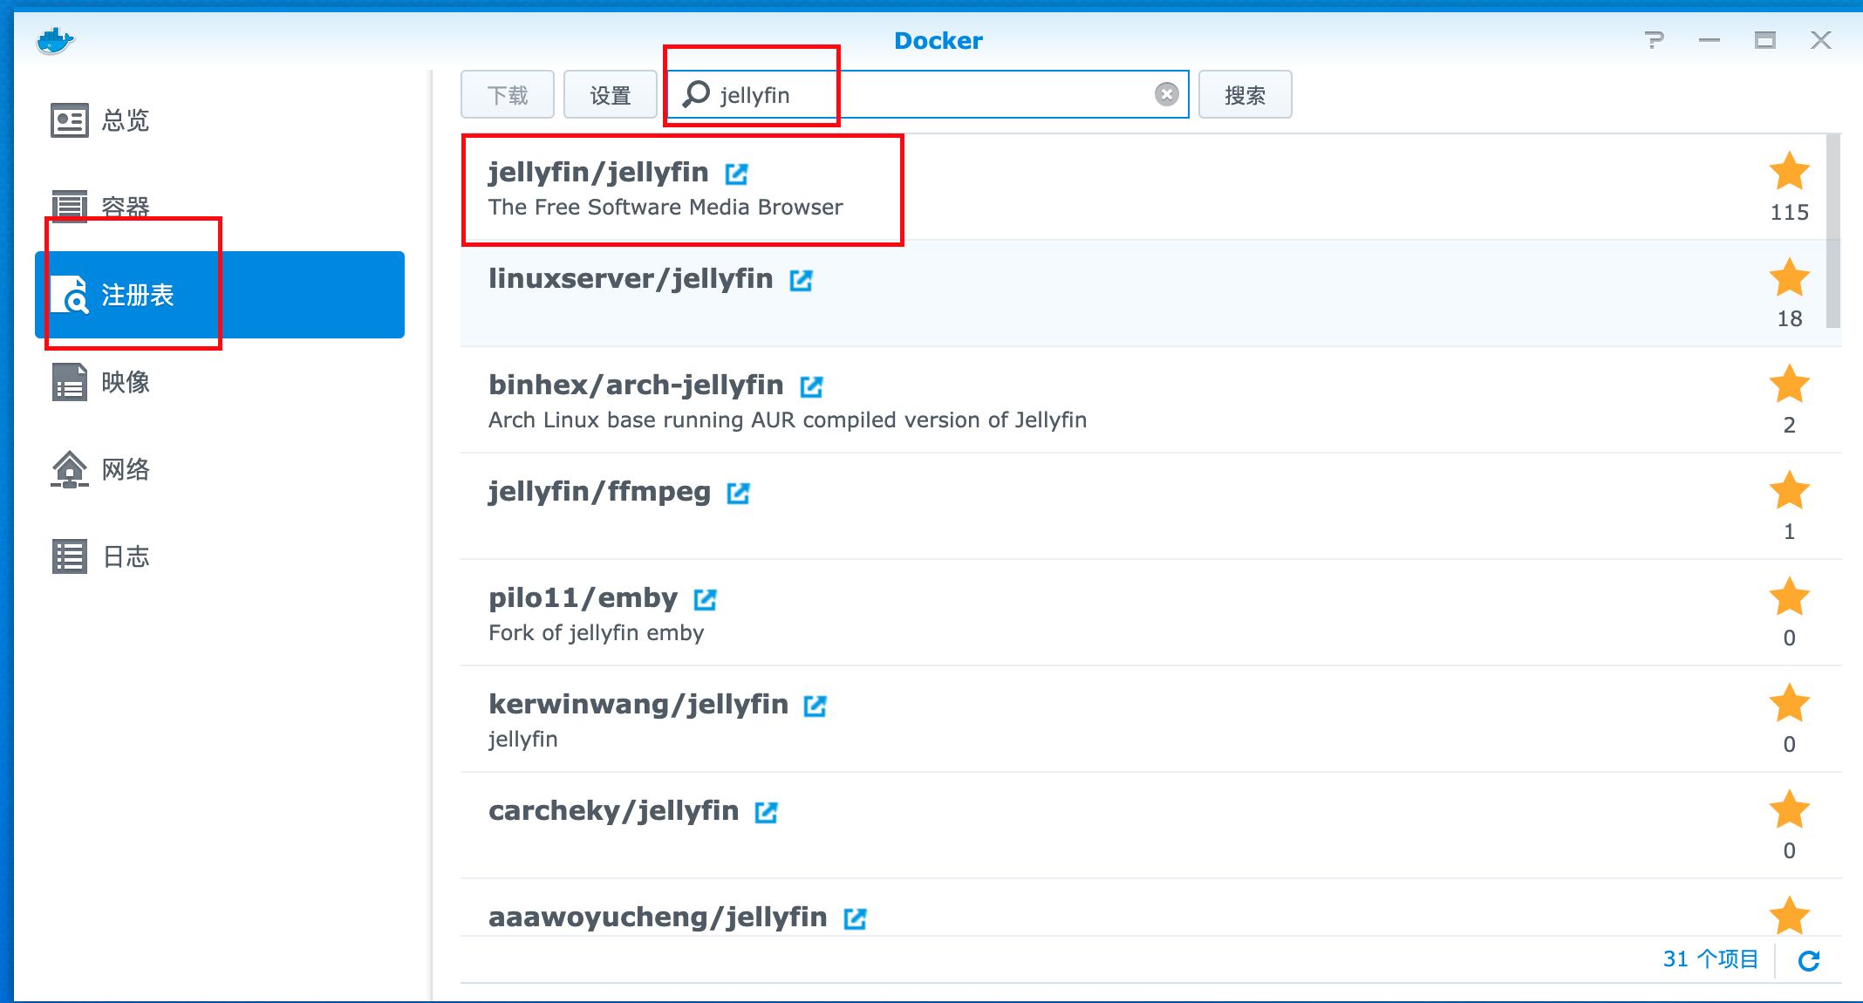Click 'The Free Software Media Browser' description
The height and width of the screenshot is (1003, 1863).
click(665, 208)
